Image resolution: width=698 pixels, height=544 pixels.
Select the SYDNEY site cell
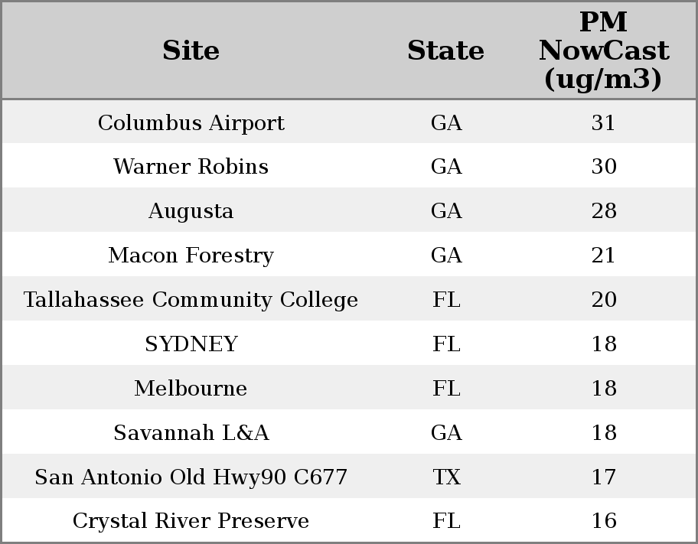(191, 344)
